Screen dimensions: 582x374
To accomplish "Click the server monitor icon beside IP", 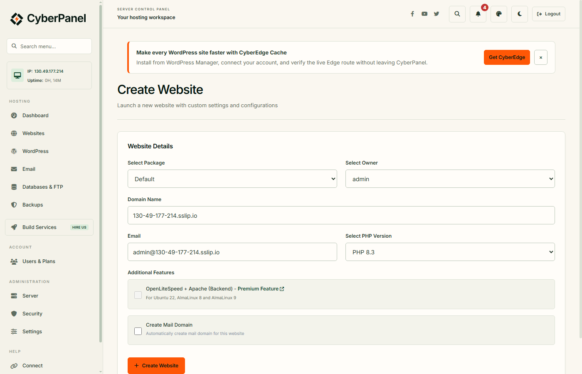I will click(x=17, y=75).
